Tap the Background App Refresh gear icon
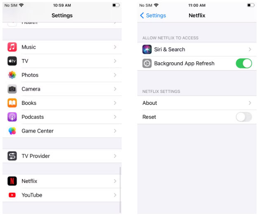259x218 pixels. pyautogui.click(x=147, y=63)
